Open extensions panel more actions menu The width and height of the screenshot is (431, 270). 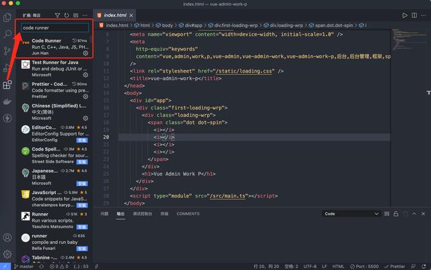(x=85, y=15)
